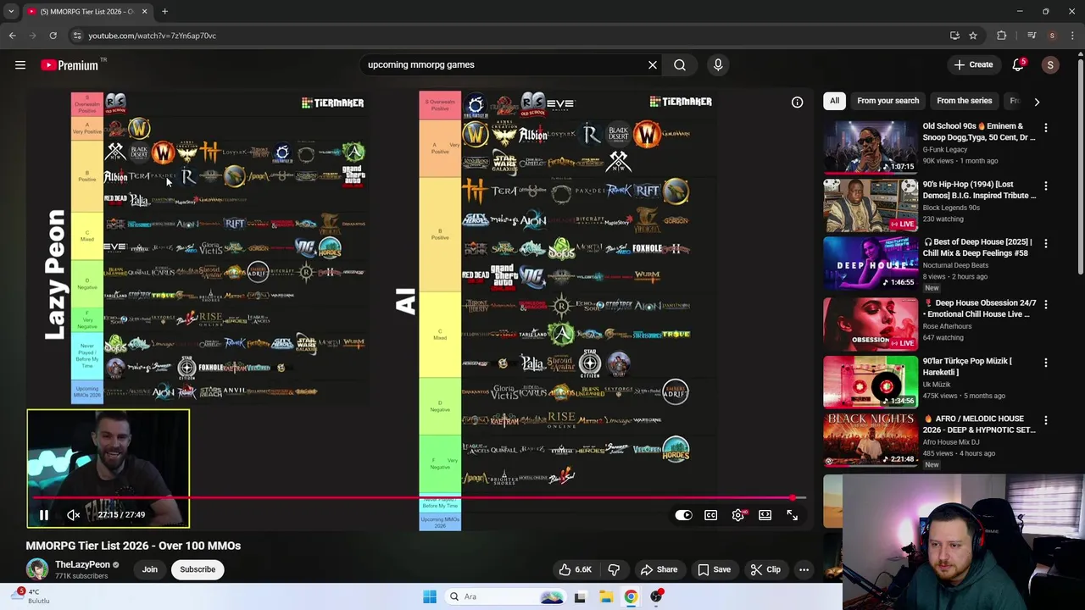Viewport: 1085px width, 610px height.
Task: Subscribe to TheLazyPeon
Action: pyautogui.click(x=198, y=569)
